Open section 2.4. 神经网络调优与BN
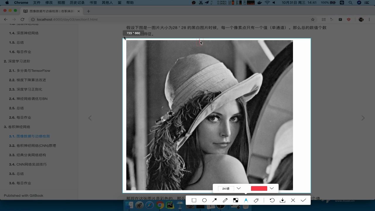Screen dimensions: 375x211 (28, 99)
